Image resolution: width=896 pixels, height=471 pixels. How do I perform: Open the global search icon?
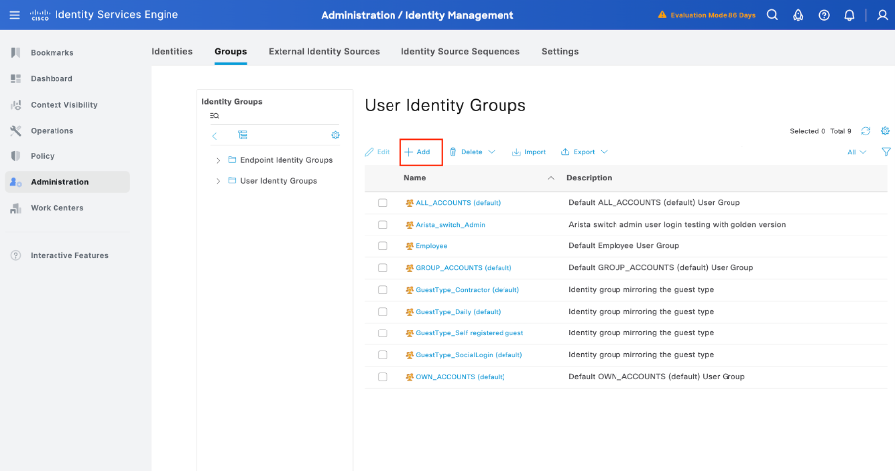tap(772, 15)
